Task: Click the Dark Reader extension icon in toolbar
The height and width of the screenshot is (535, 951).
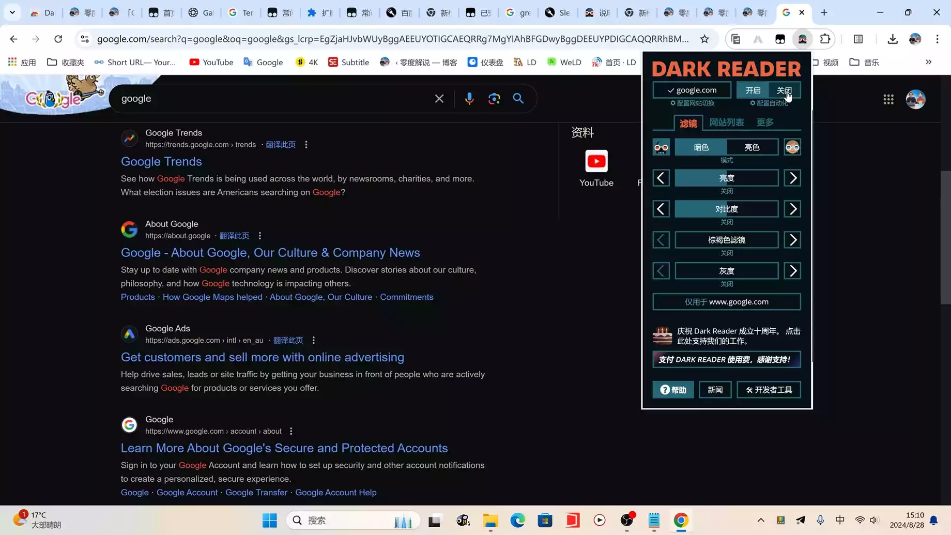Action: [802, 39]
